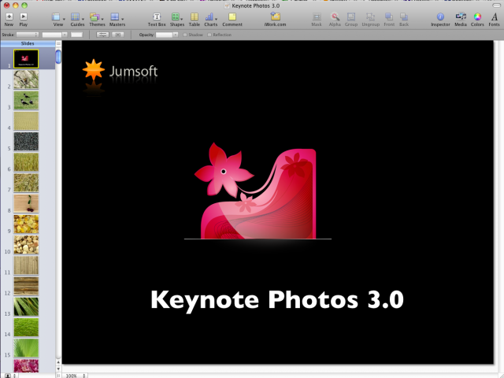Screen dimensions: 504x378
Task: Click the Group objects icon
Action: (x=351, y=17)
